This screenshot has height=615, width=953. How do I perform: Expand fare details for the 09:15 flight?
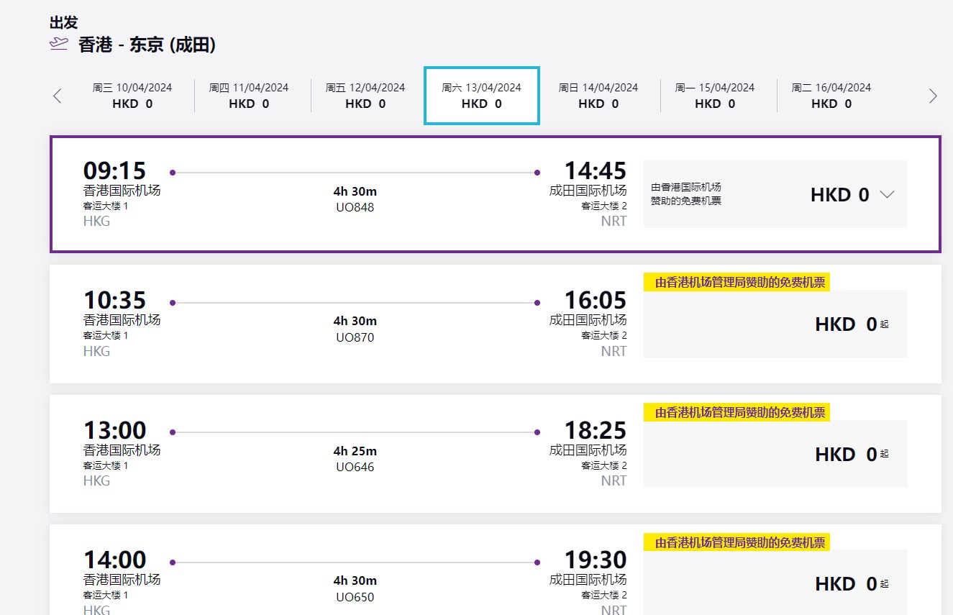(x=887, y=195)
